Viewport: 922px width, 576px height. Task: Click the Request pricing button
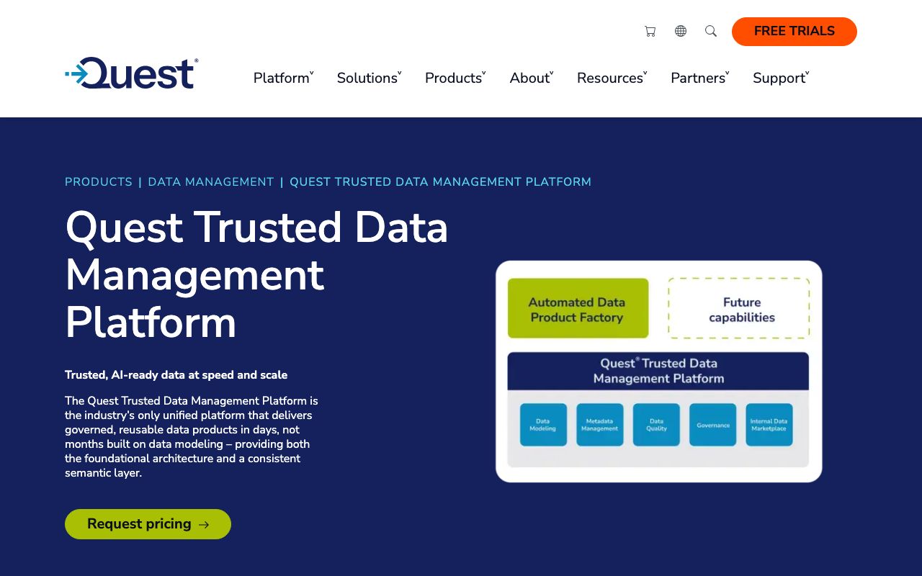148,524
